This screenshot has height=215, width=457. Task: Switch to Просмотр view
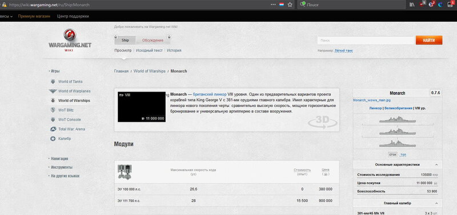[x=123, y=50]
